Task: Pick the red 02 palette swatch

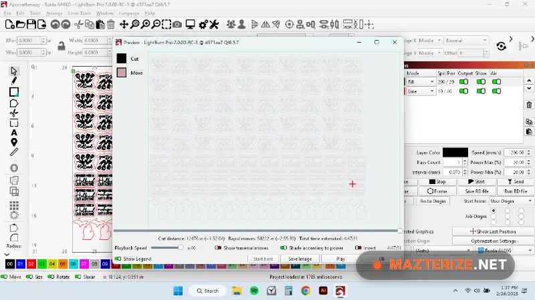Action: [31, 264]
